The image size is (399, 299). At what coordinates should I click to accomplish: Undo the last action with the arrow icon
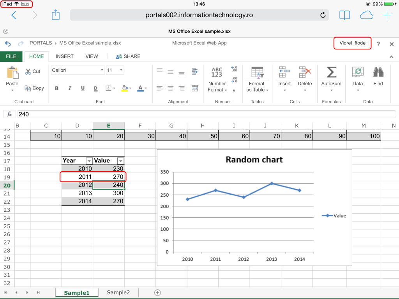[x=8, y=44]
